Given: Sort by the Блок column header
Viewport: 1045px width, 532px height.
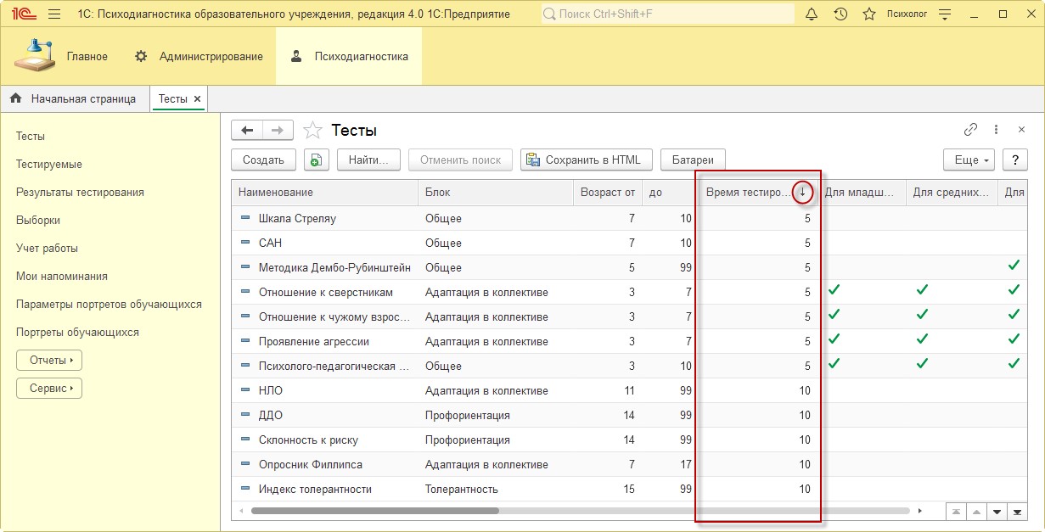Looking at the screenshot, I should pyautogui.click(x=495, y=193).
